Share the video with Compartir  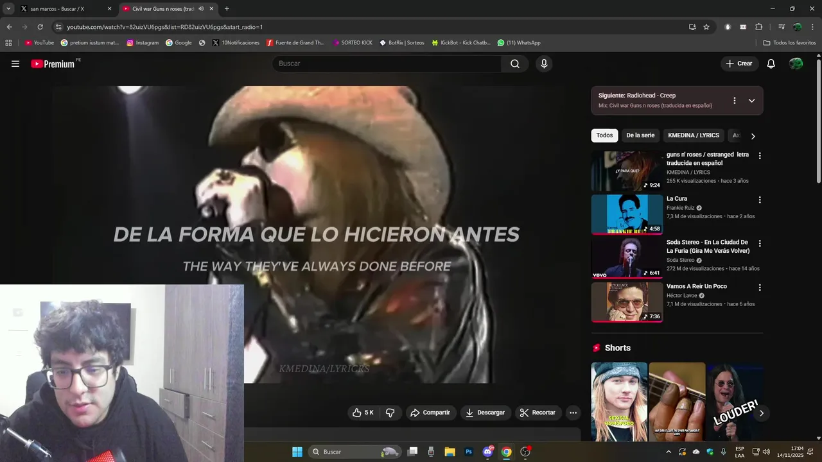(431, 413)
